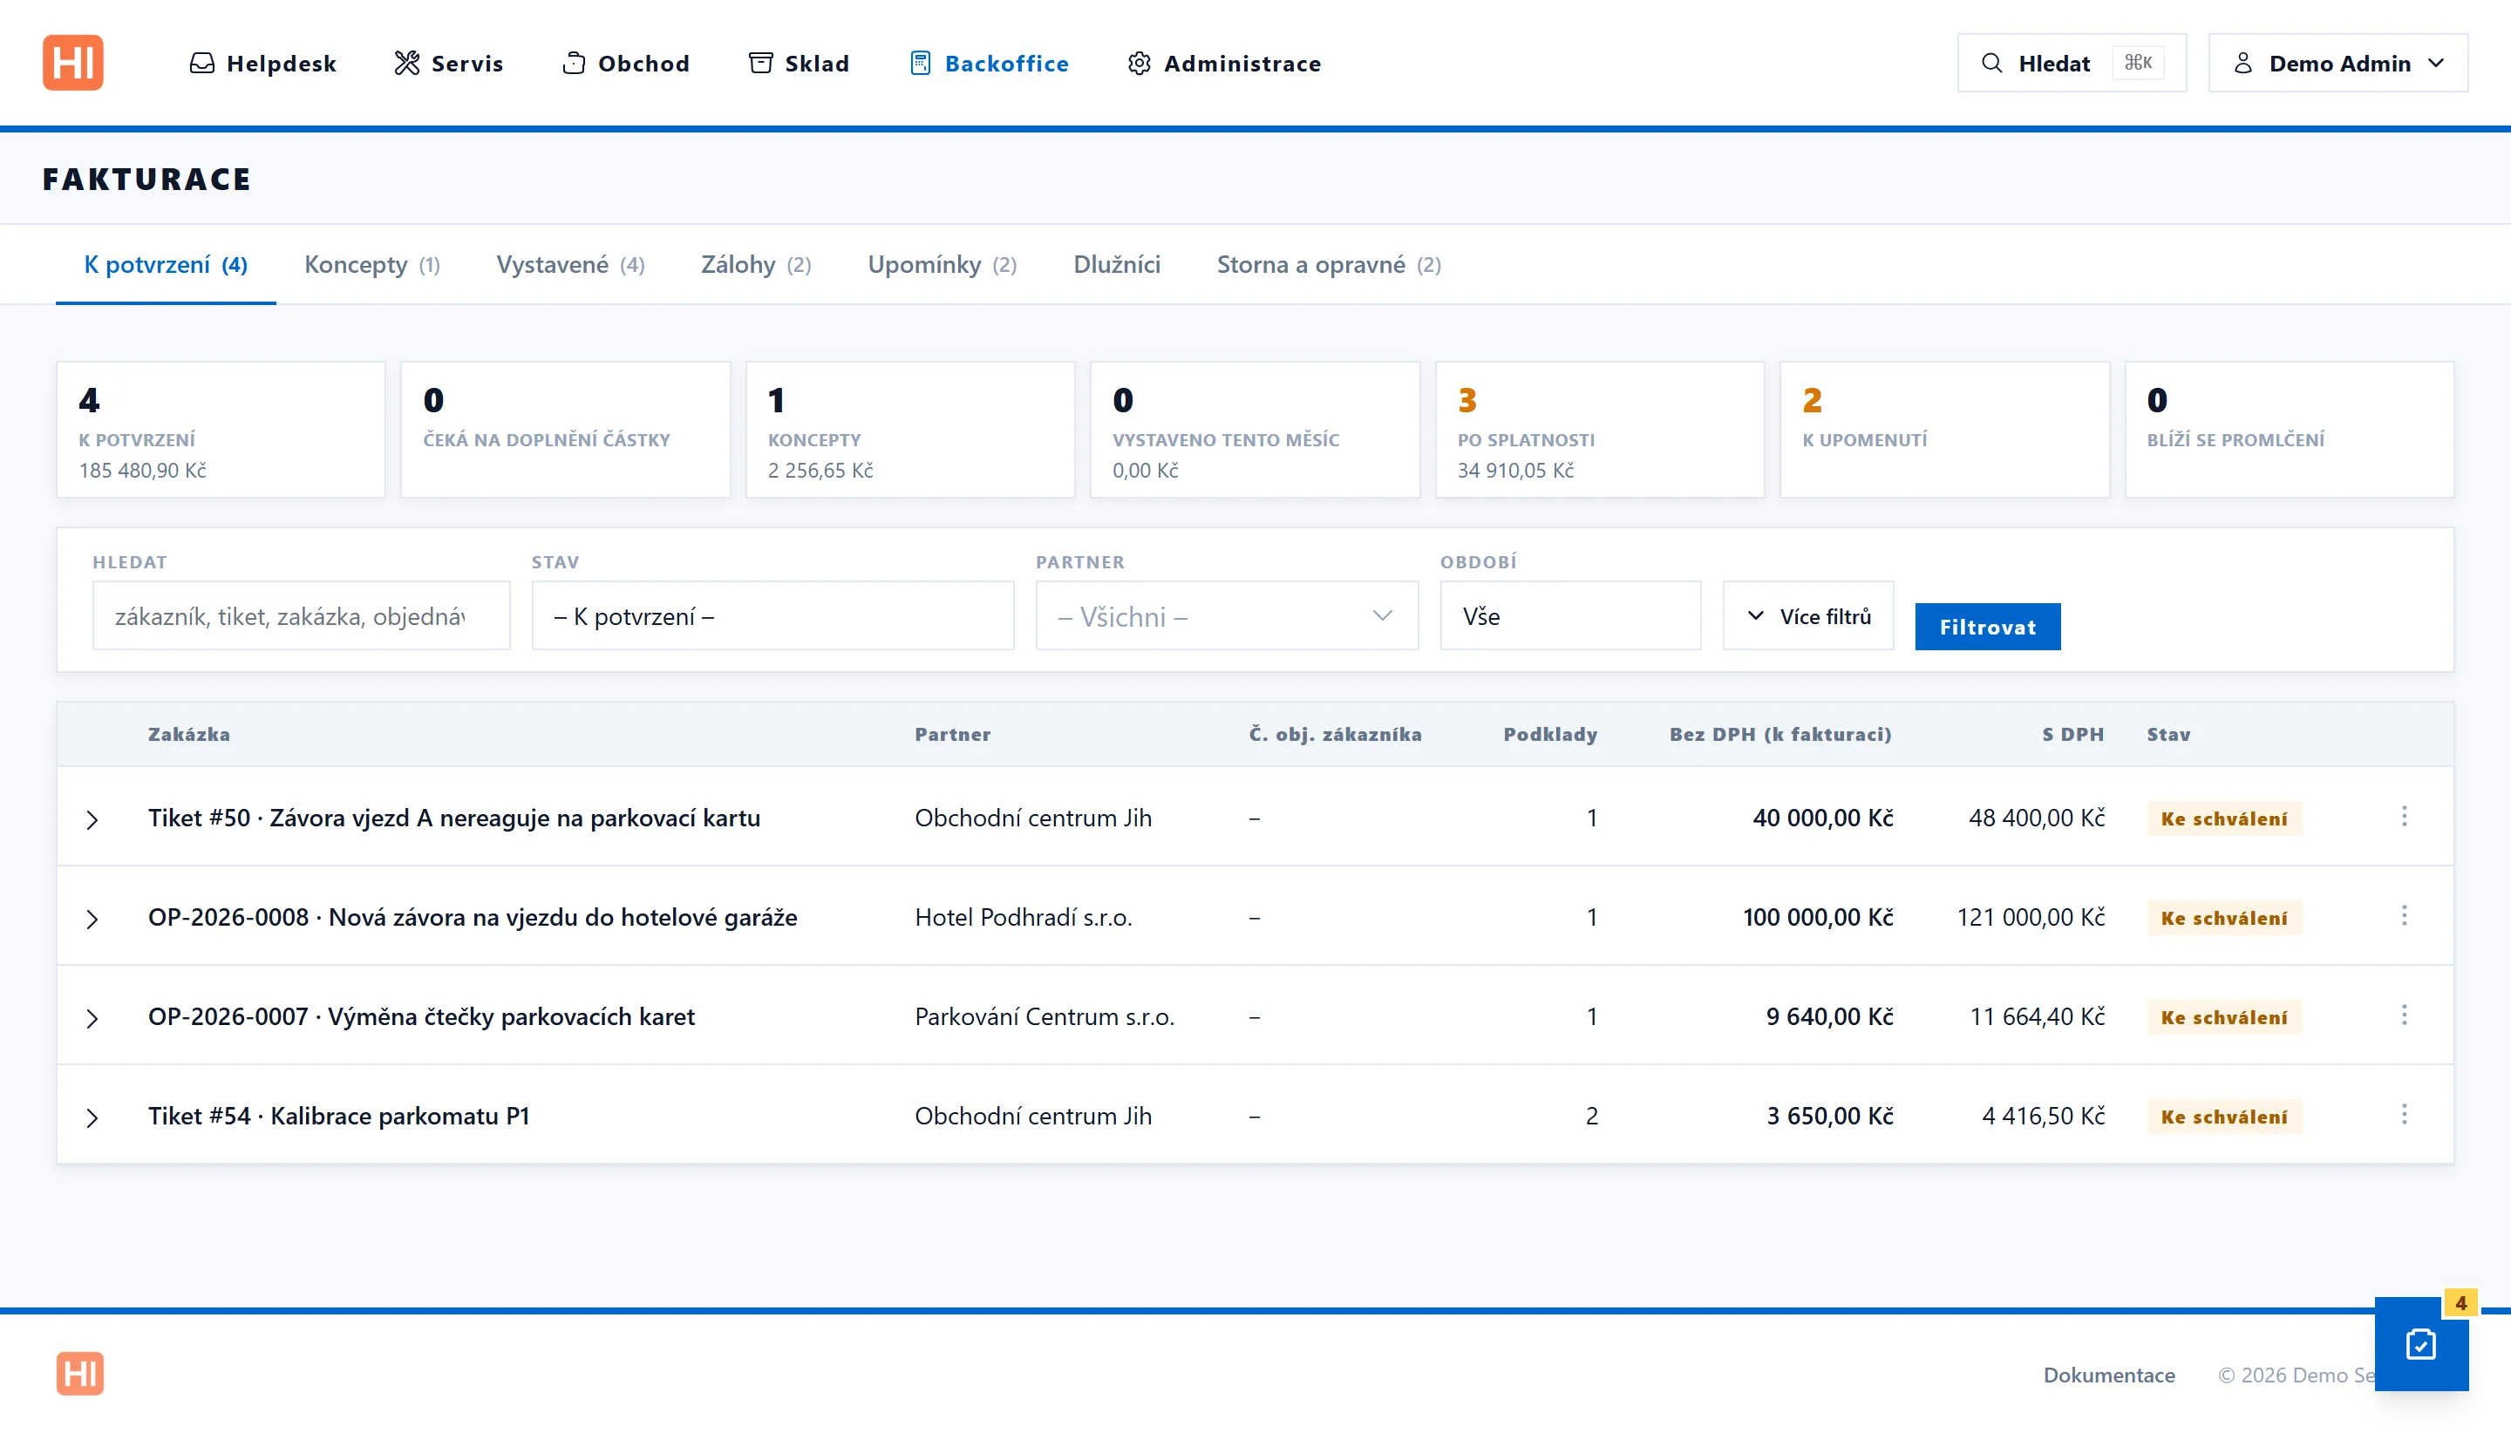Switch to the Vystavené tab

571,265
